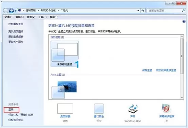
Task: Minimize the personalization window
Action: 168,3
